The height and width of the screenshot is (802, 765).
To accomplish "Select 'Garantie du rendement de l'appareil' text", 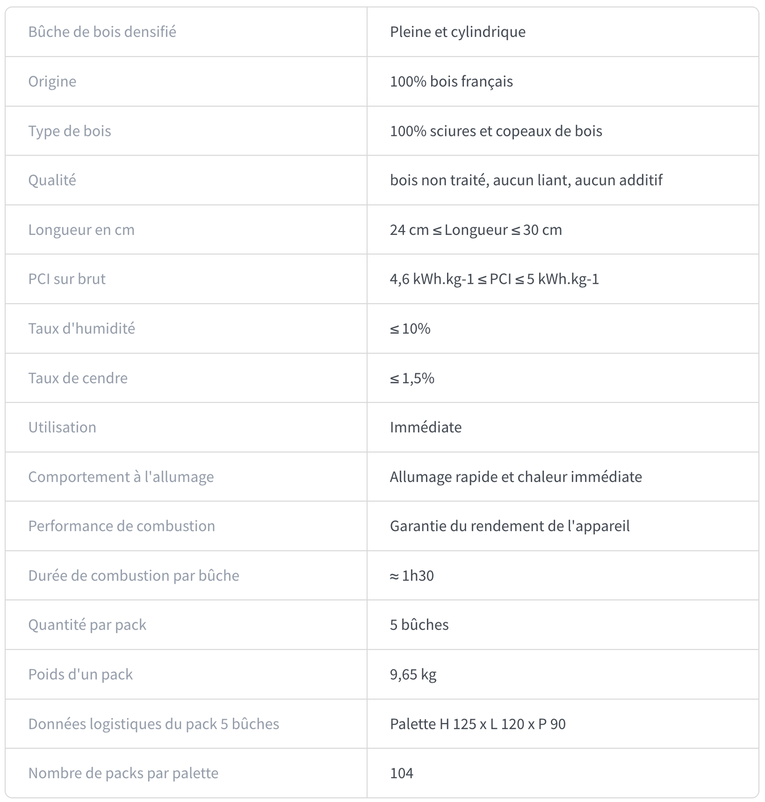I will 509,526.
